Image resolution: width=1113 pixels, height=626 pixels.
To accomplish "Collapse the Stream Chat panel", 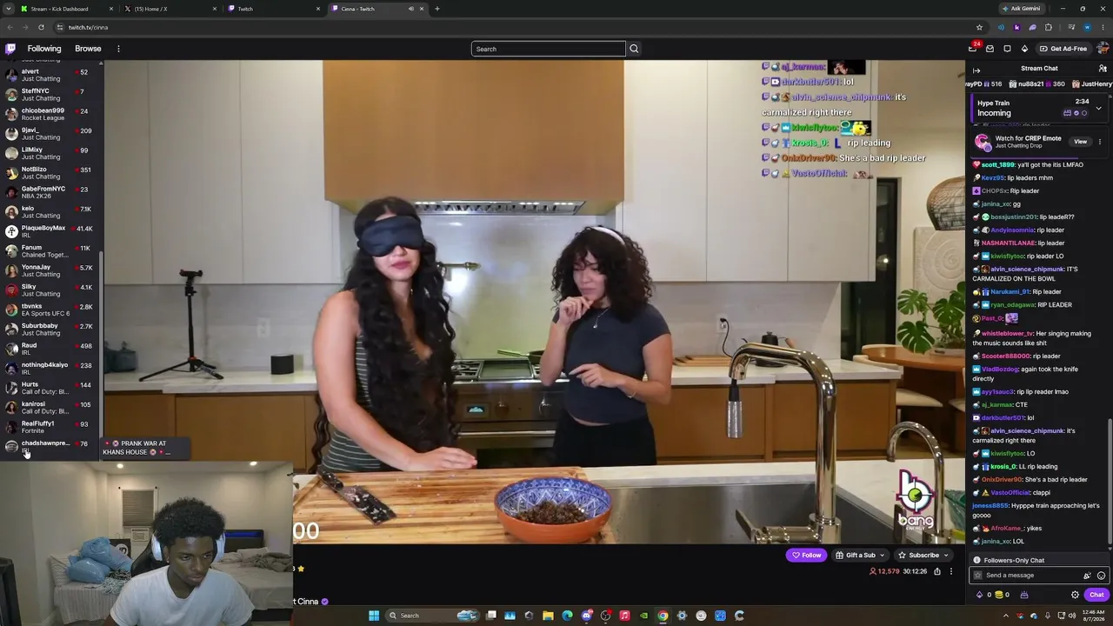I will click(x=976, y=69).
